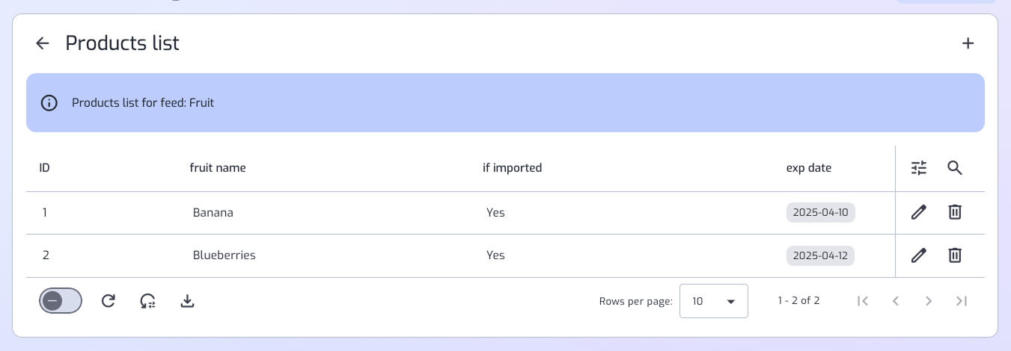Click the reset-and-reload table icon

tap(148, 301)
